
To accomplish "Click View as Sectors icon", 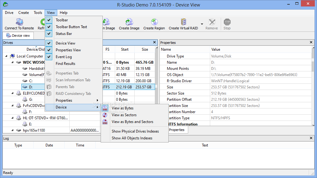I will [x=105, y=115].
